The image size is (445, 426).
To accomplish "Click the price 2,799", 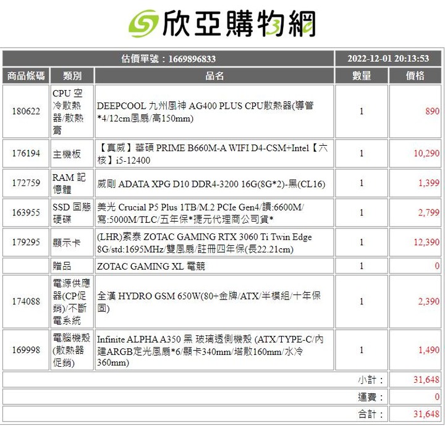I will (428, 212).
